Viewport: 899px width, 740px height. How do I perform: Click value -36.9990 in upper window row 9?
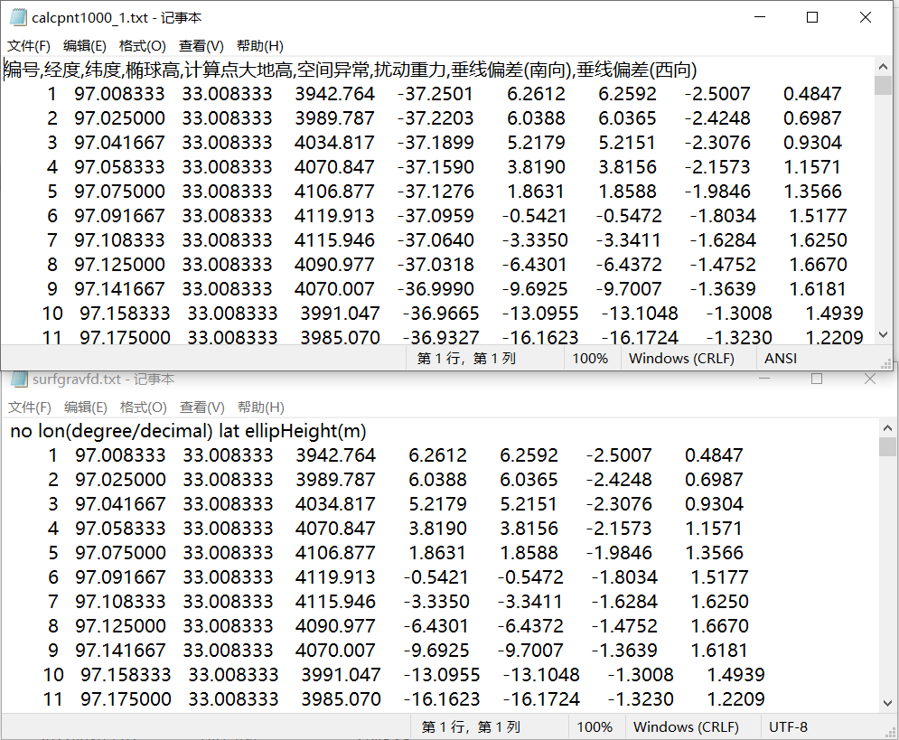click(x=435, y=289)
